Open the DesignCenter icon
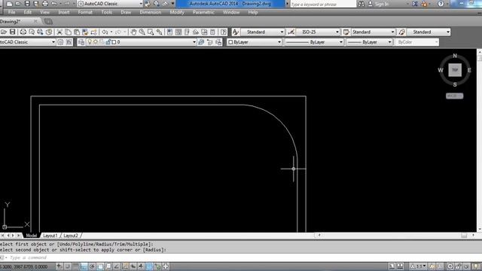Image resolution: width=482 pixels, height=271 pixels. [x=178, y=32]
